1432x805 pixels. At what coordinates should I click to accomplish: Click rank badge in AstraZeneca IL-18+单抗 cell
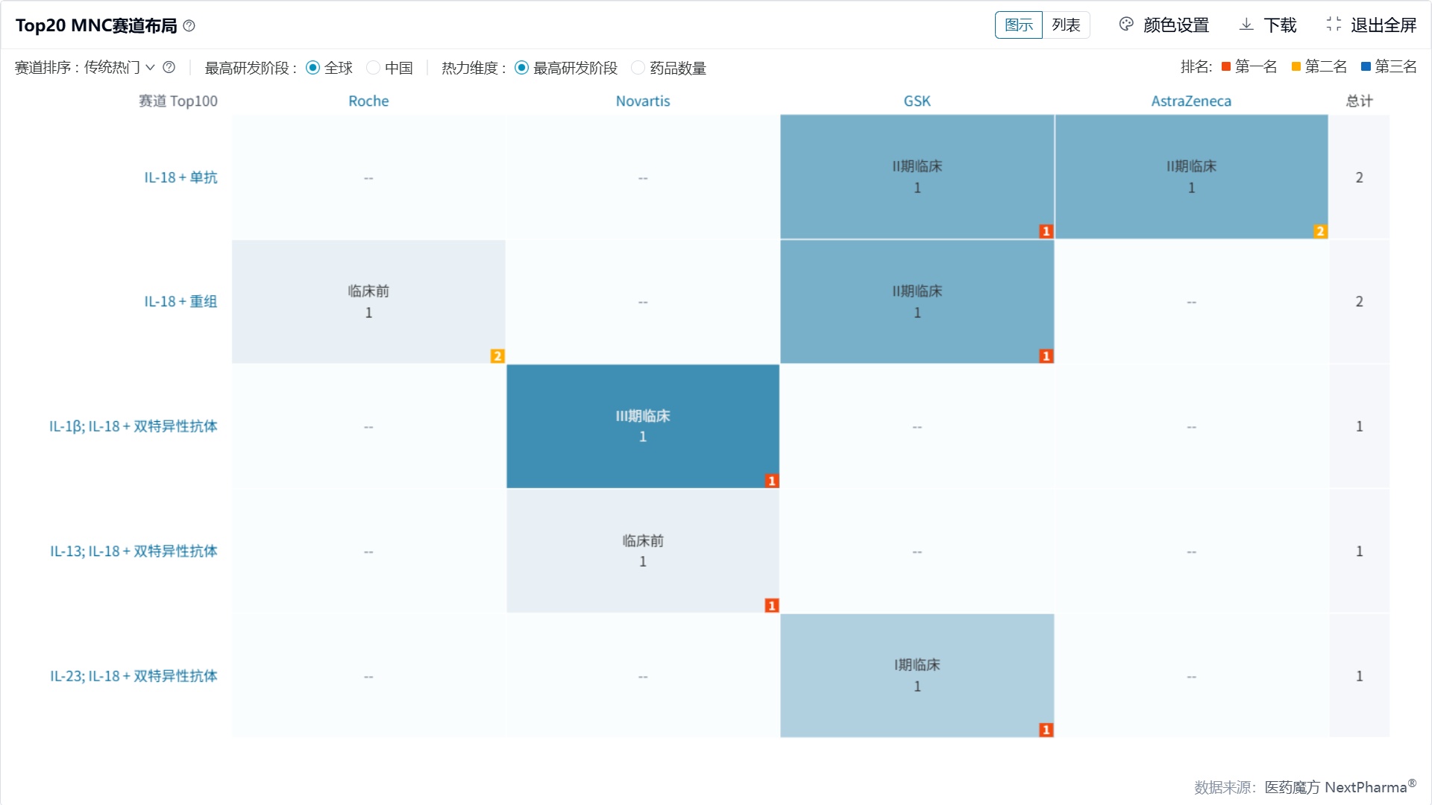[x=1320, y=232]
